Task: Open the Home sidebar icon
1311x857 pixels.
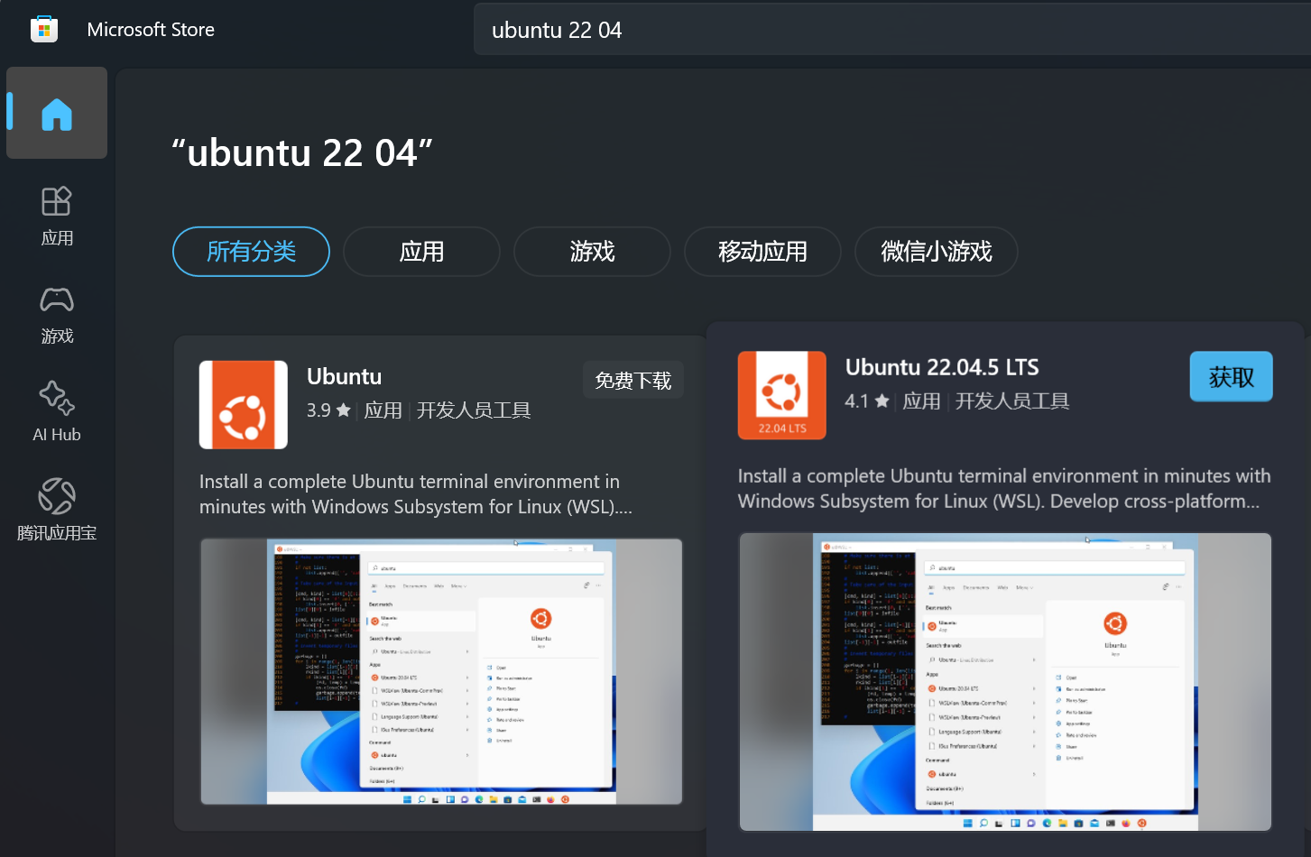Action: point(57,113)
